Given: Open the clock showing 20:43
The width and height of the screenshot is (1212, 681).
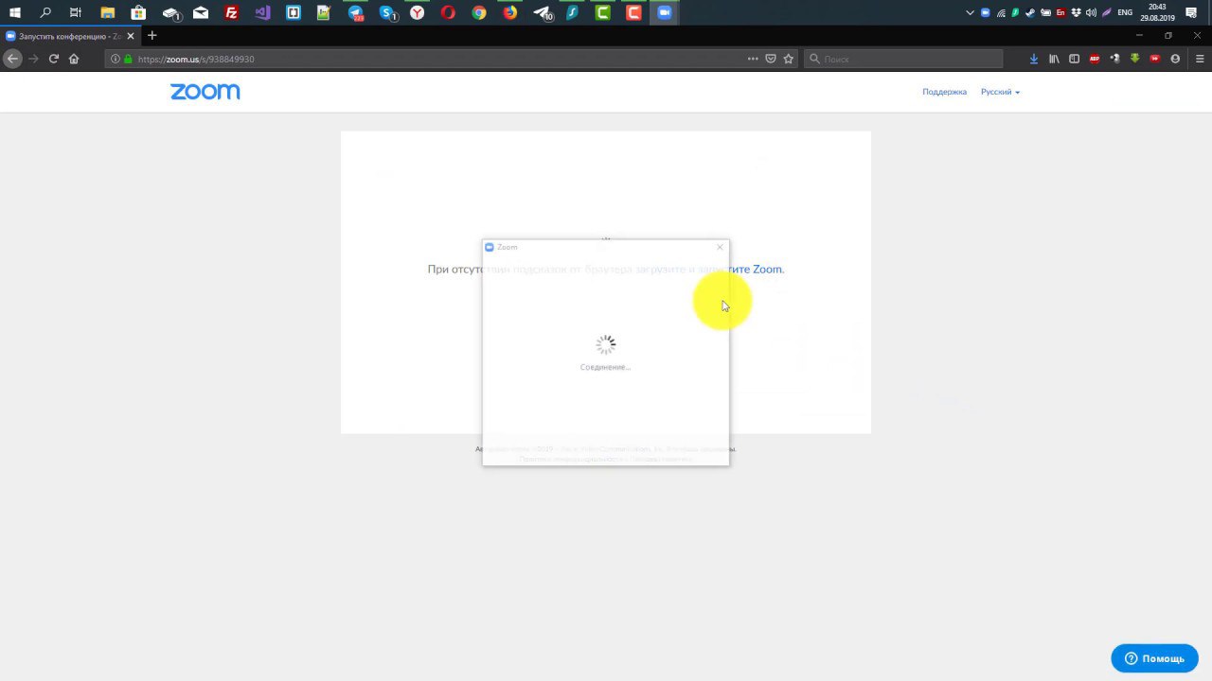Looking at the screenshot, I should tap(1157, 12).
